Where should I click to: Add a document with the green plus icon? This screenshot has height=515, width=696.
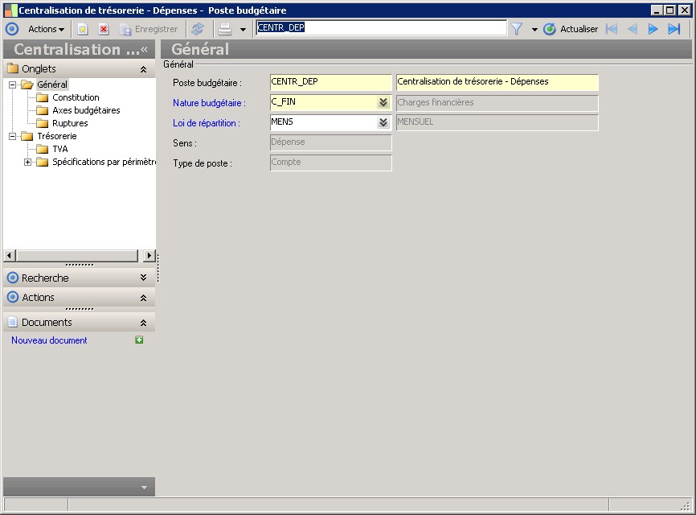point(139,340)
